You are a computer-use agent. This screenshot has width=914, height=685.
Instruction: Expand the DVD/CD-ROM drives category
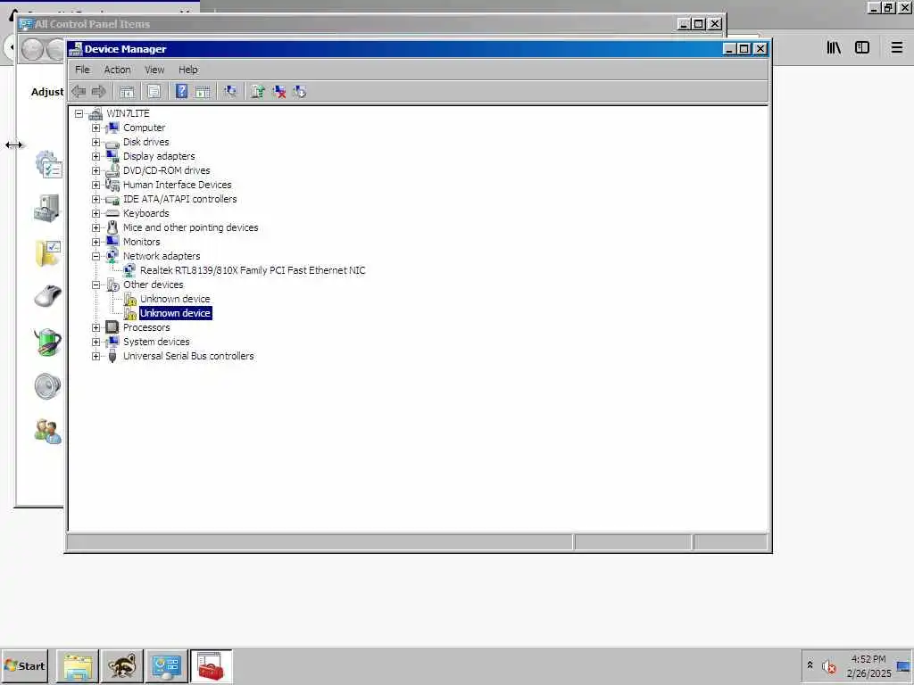click(x=96, y=170)
